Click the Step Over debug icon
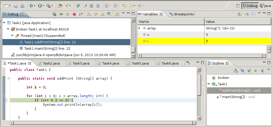Image resolution: width=273 pixels, height=127 pixels. (x=96, y=14)
